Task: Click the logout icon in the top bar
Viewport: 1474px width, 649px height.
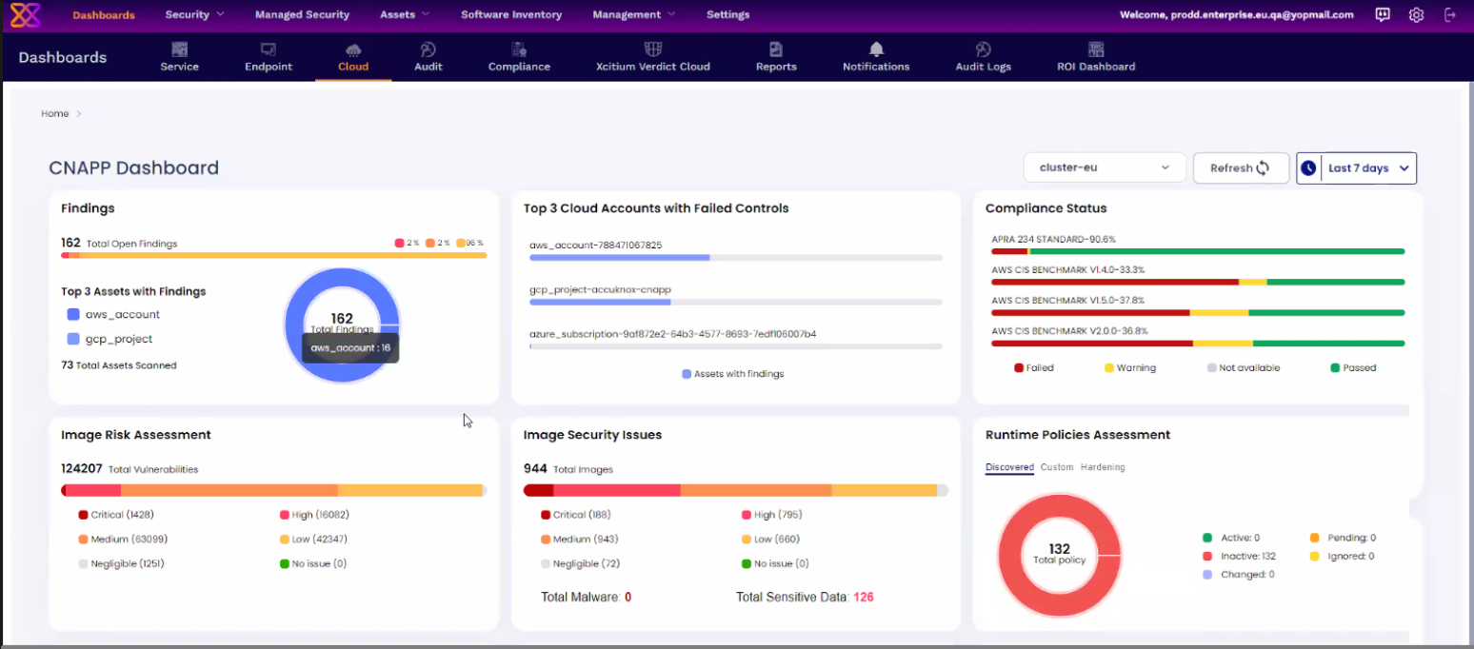Action: (x=1450, y=14)
